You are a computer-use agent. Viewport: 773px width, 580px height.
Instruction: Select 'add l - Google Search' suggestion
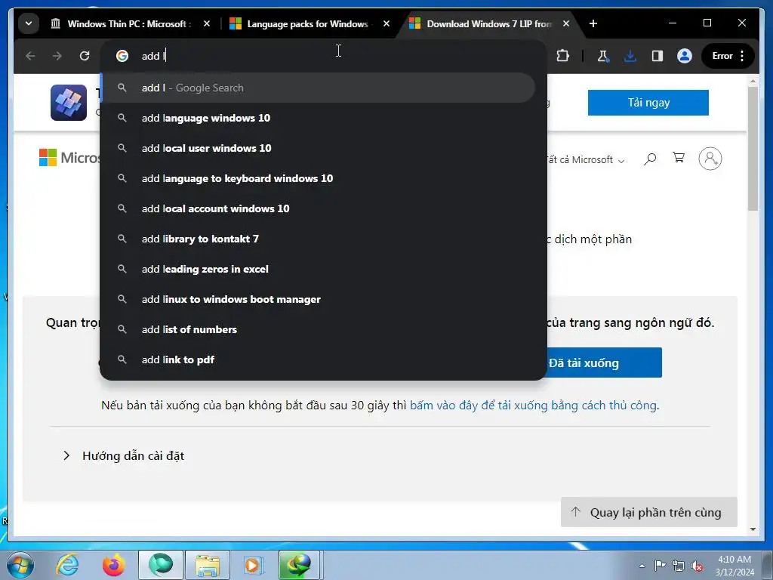(318, 88)
